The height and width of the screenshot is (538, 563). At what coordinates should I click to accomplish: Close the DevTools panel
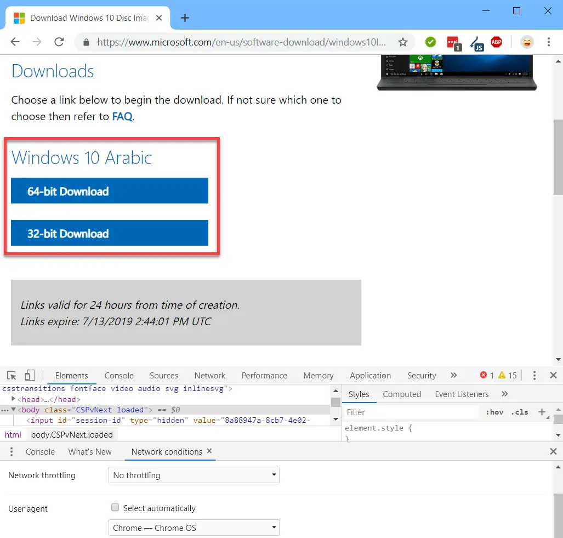[x=553, y=375]
